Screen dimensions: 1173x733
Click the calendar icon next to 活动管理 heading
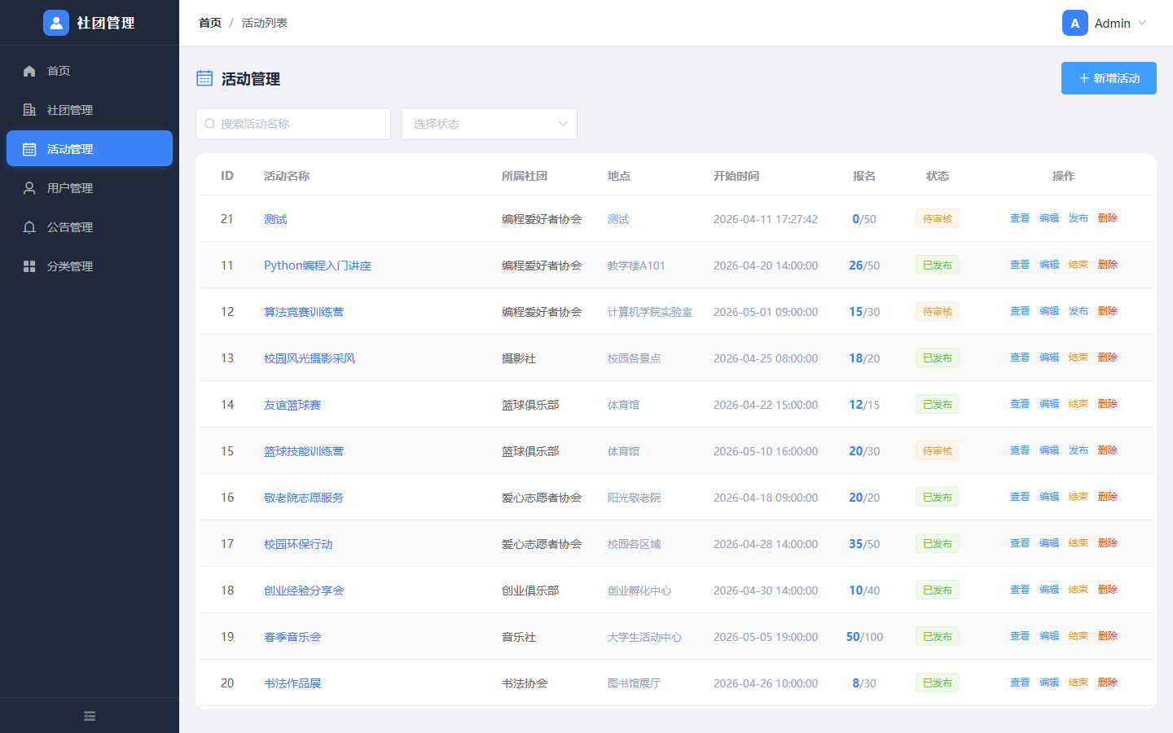pyautogui.click(x=204, y=78)
